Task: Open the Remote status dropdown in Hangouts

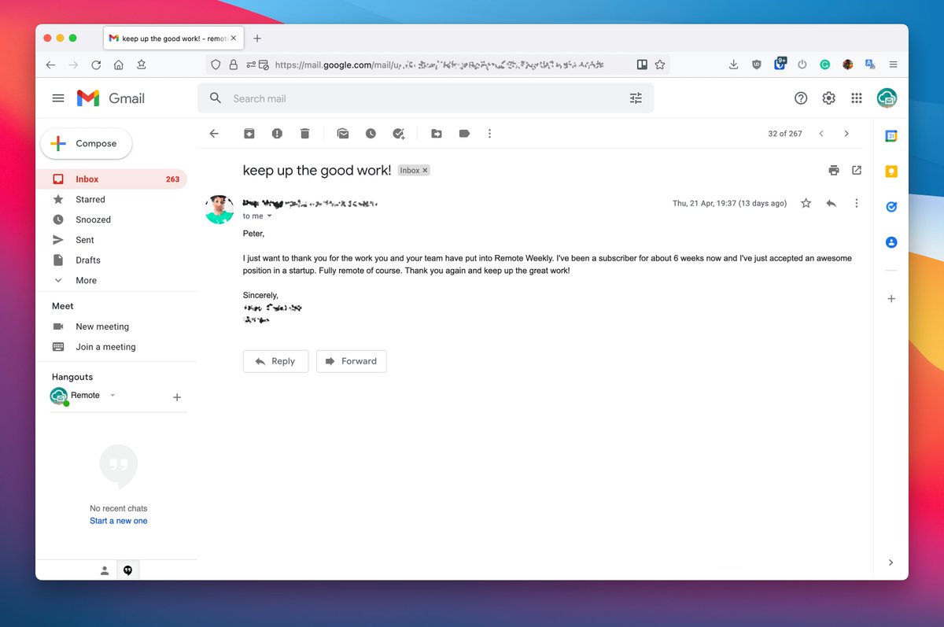Action: coord(112,396)
